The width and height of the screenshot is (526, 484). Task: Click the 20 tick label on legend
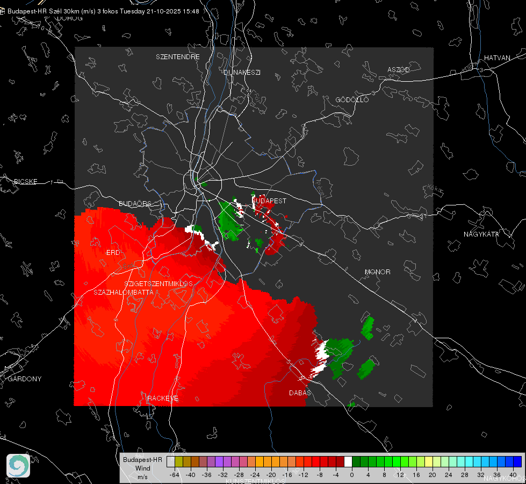433,475
